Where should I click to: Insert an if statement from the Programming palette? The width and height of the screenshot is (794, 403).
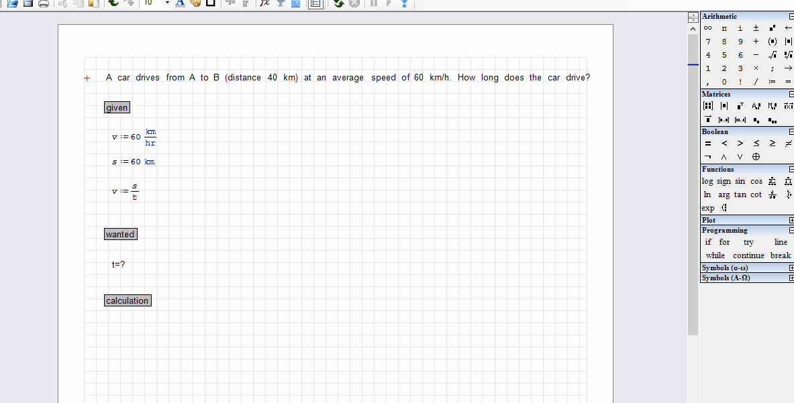click(707, 242)
